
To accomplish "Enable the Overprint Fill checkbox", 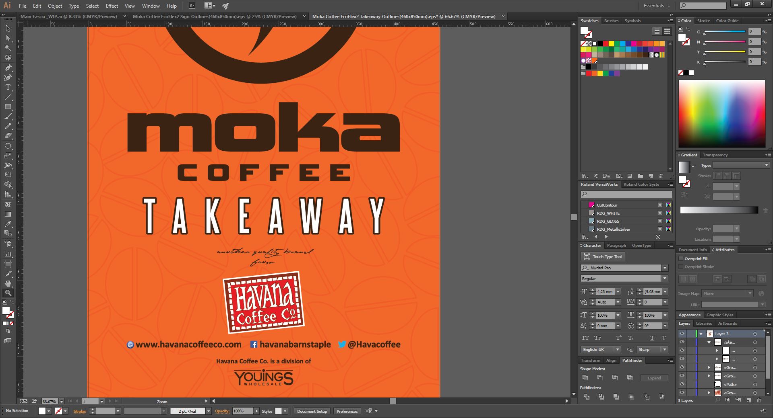I will 681,258.
